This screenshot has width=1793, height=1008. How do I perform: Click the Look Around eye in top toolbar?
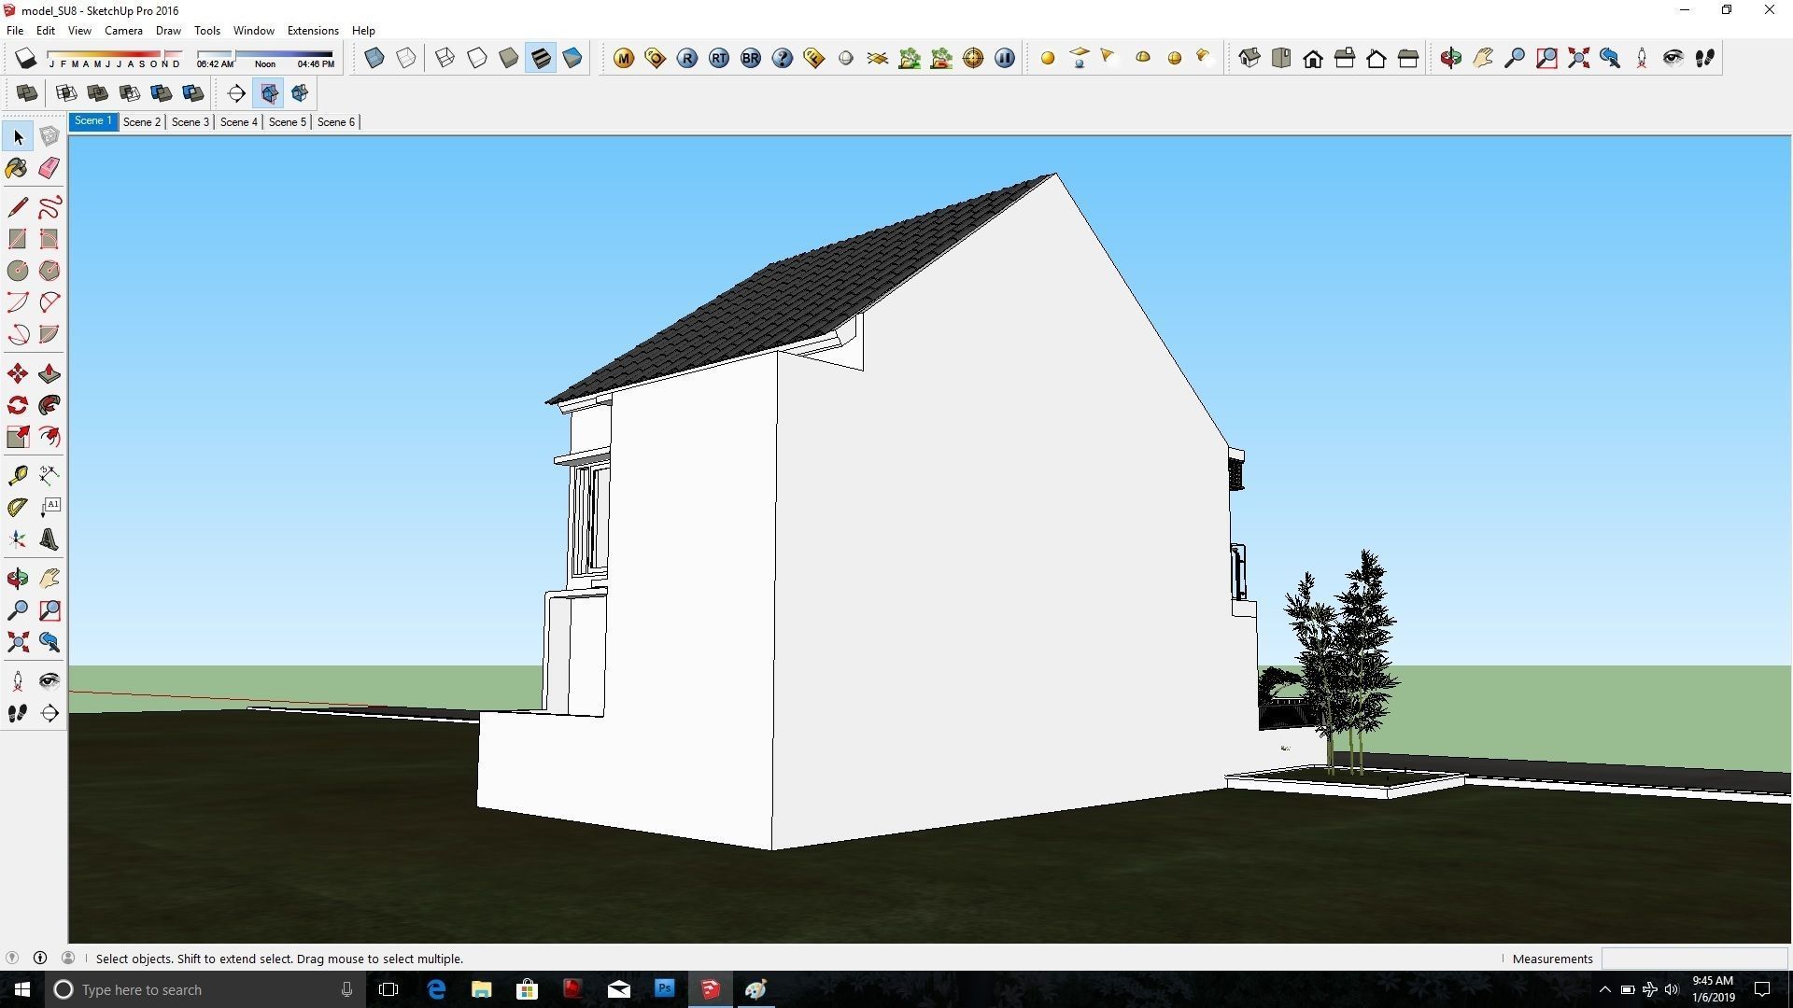point(1673,58)
